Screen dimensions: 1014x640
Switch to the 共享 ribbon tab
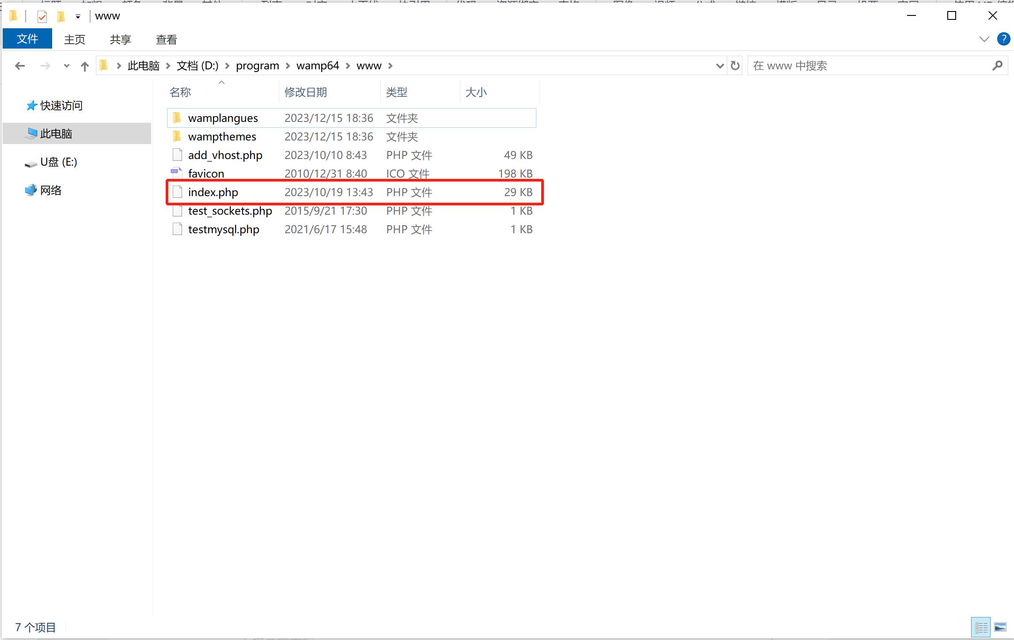[x=120, y=40]
